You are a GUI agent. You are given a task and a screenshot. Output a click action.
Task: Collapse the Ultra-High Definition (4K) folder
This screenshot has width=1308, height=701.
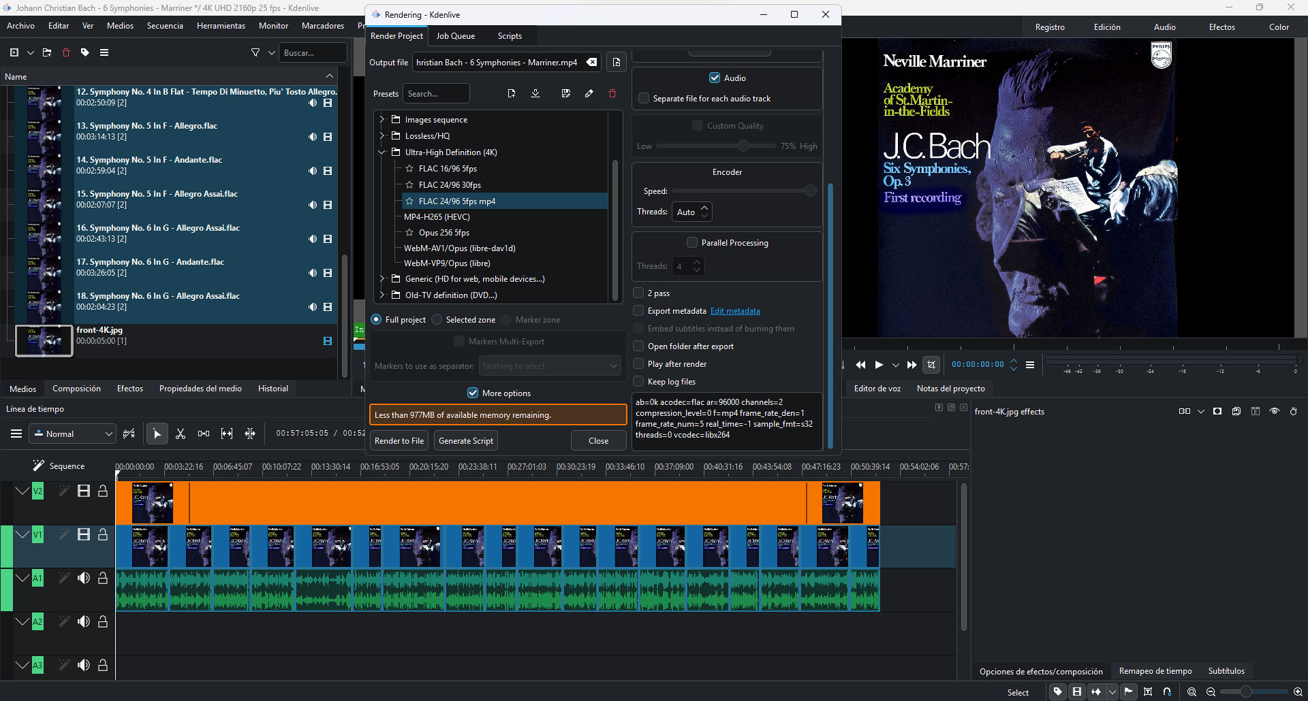[382, 152]
